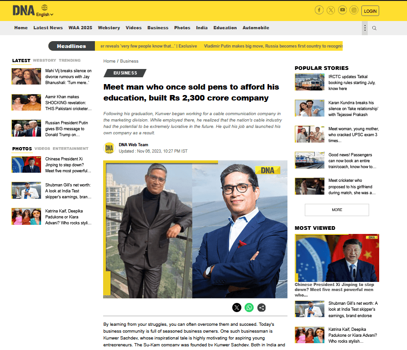Open 'Karan Kundrra breaks his silence' headline
Image resolution: width=407 pixels, height=350 pixels.
353,109
